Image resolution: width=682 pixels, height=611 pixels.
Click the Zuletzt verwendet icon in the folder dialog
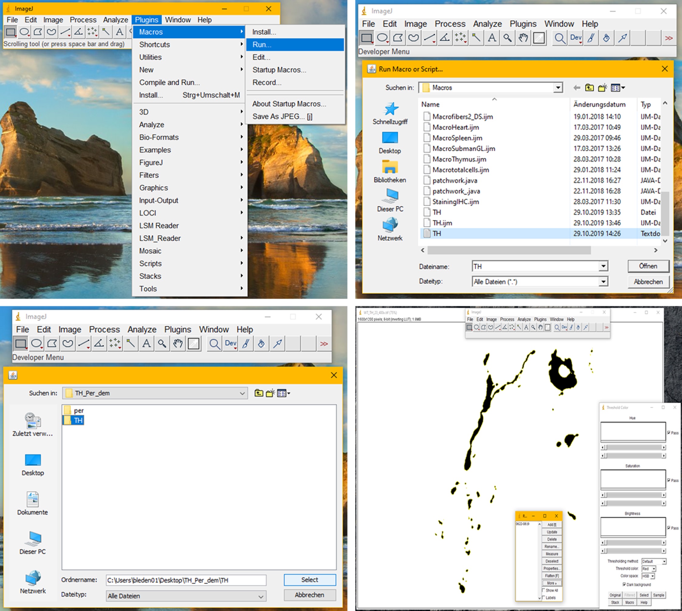point(33,421)
